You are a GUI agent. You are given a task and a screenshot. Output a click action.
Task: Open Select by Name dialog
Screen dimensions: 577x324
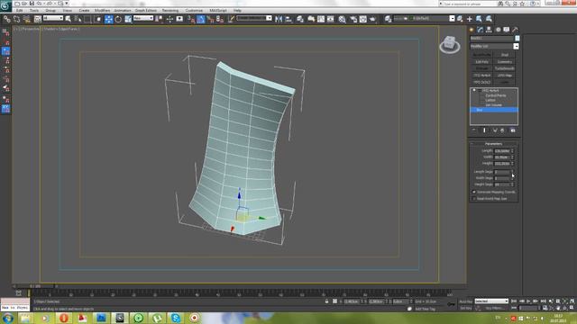click(x=78, y=19)
